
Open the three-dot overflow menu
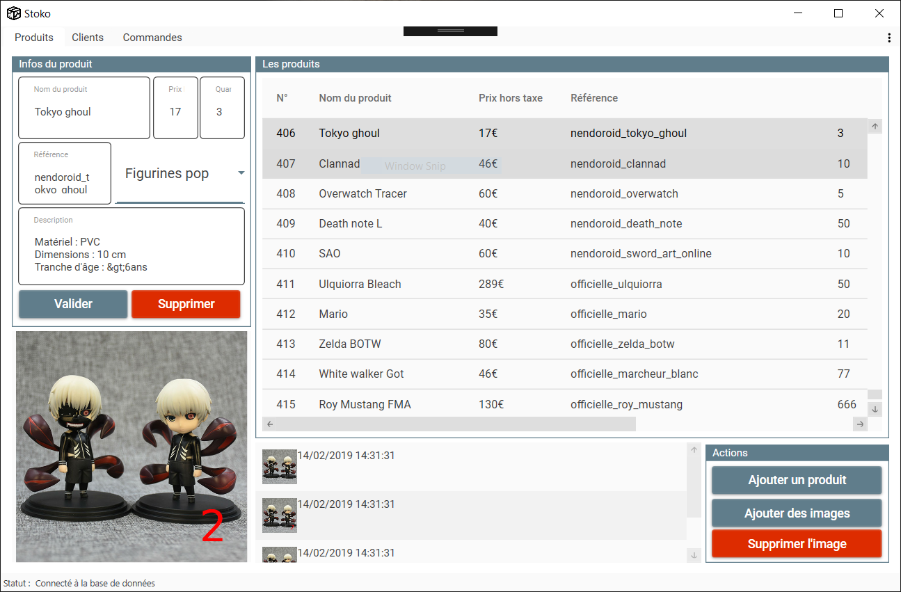(x=889, y=38)
